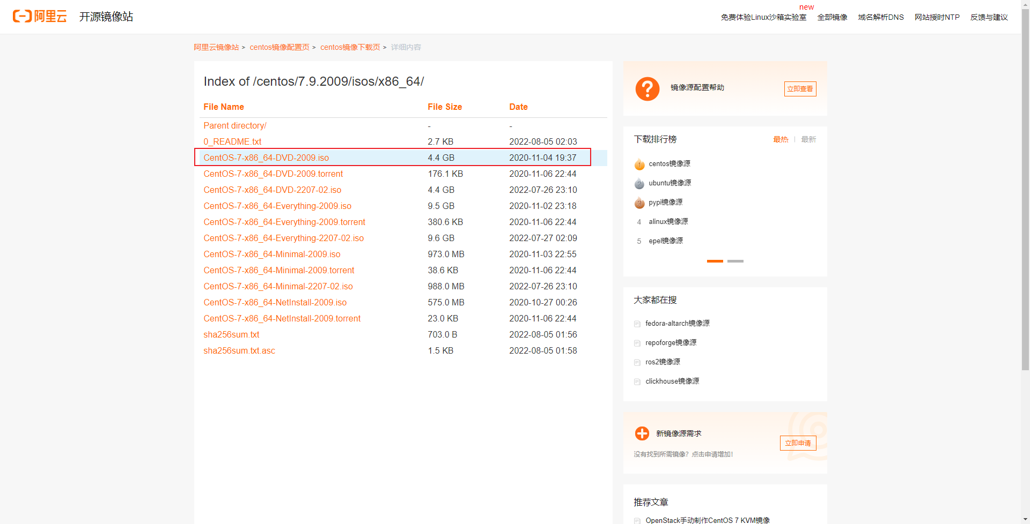This screenshot has width=1030, height=524.
Task: Click the File Name column header
Action: pos(224,107)
